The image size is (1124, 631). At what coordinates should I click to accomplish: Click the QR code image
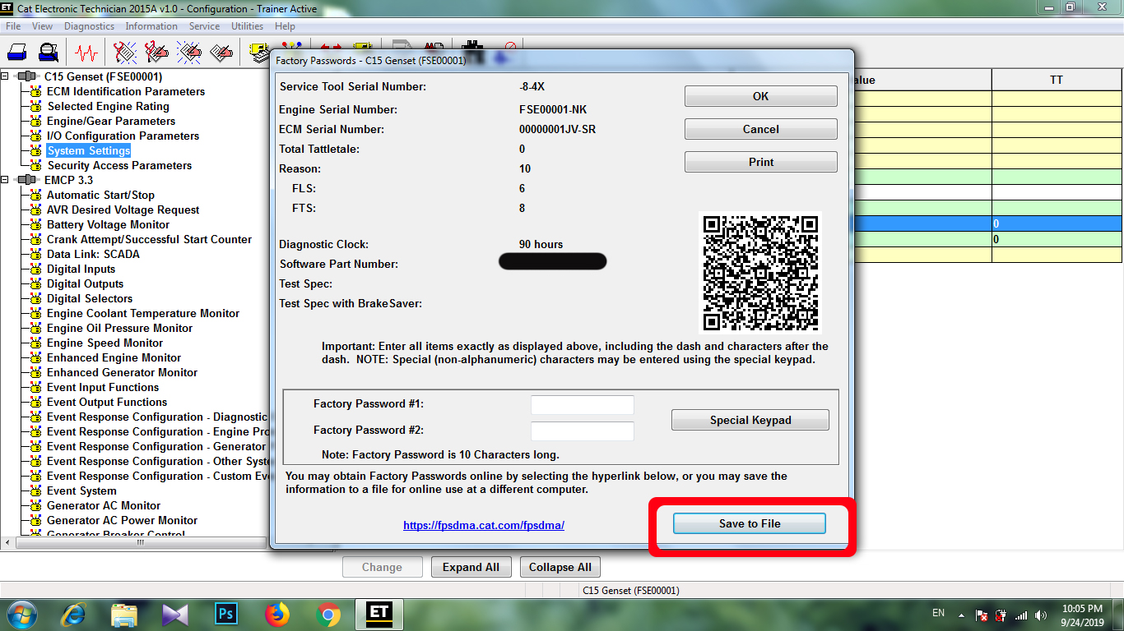tap(760, 272)
